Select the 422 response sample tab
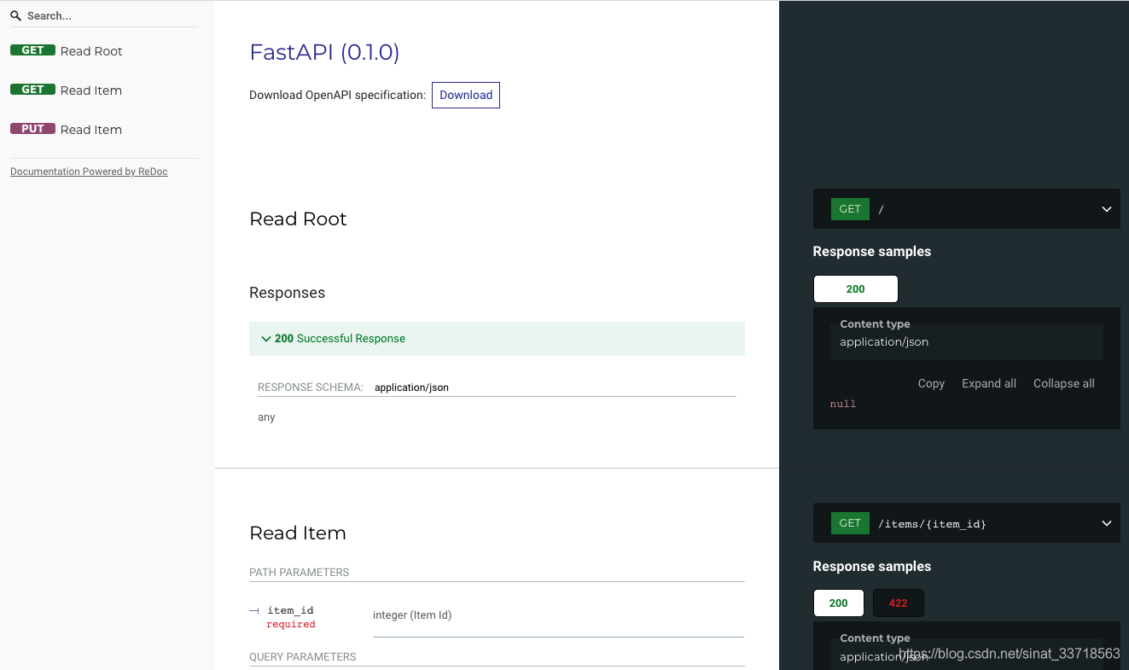 coord(898,603)
